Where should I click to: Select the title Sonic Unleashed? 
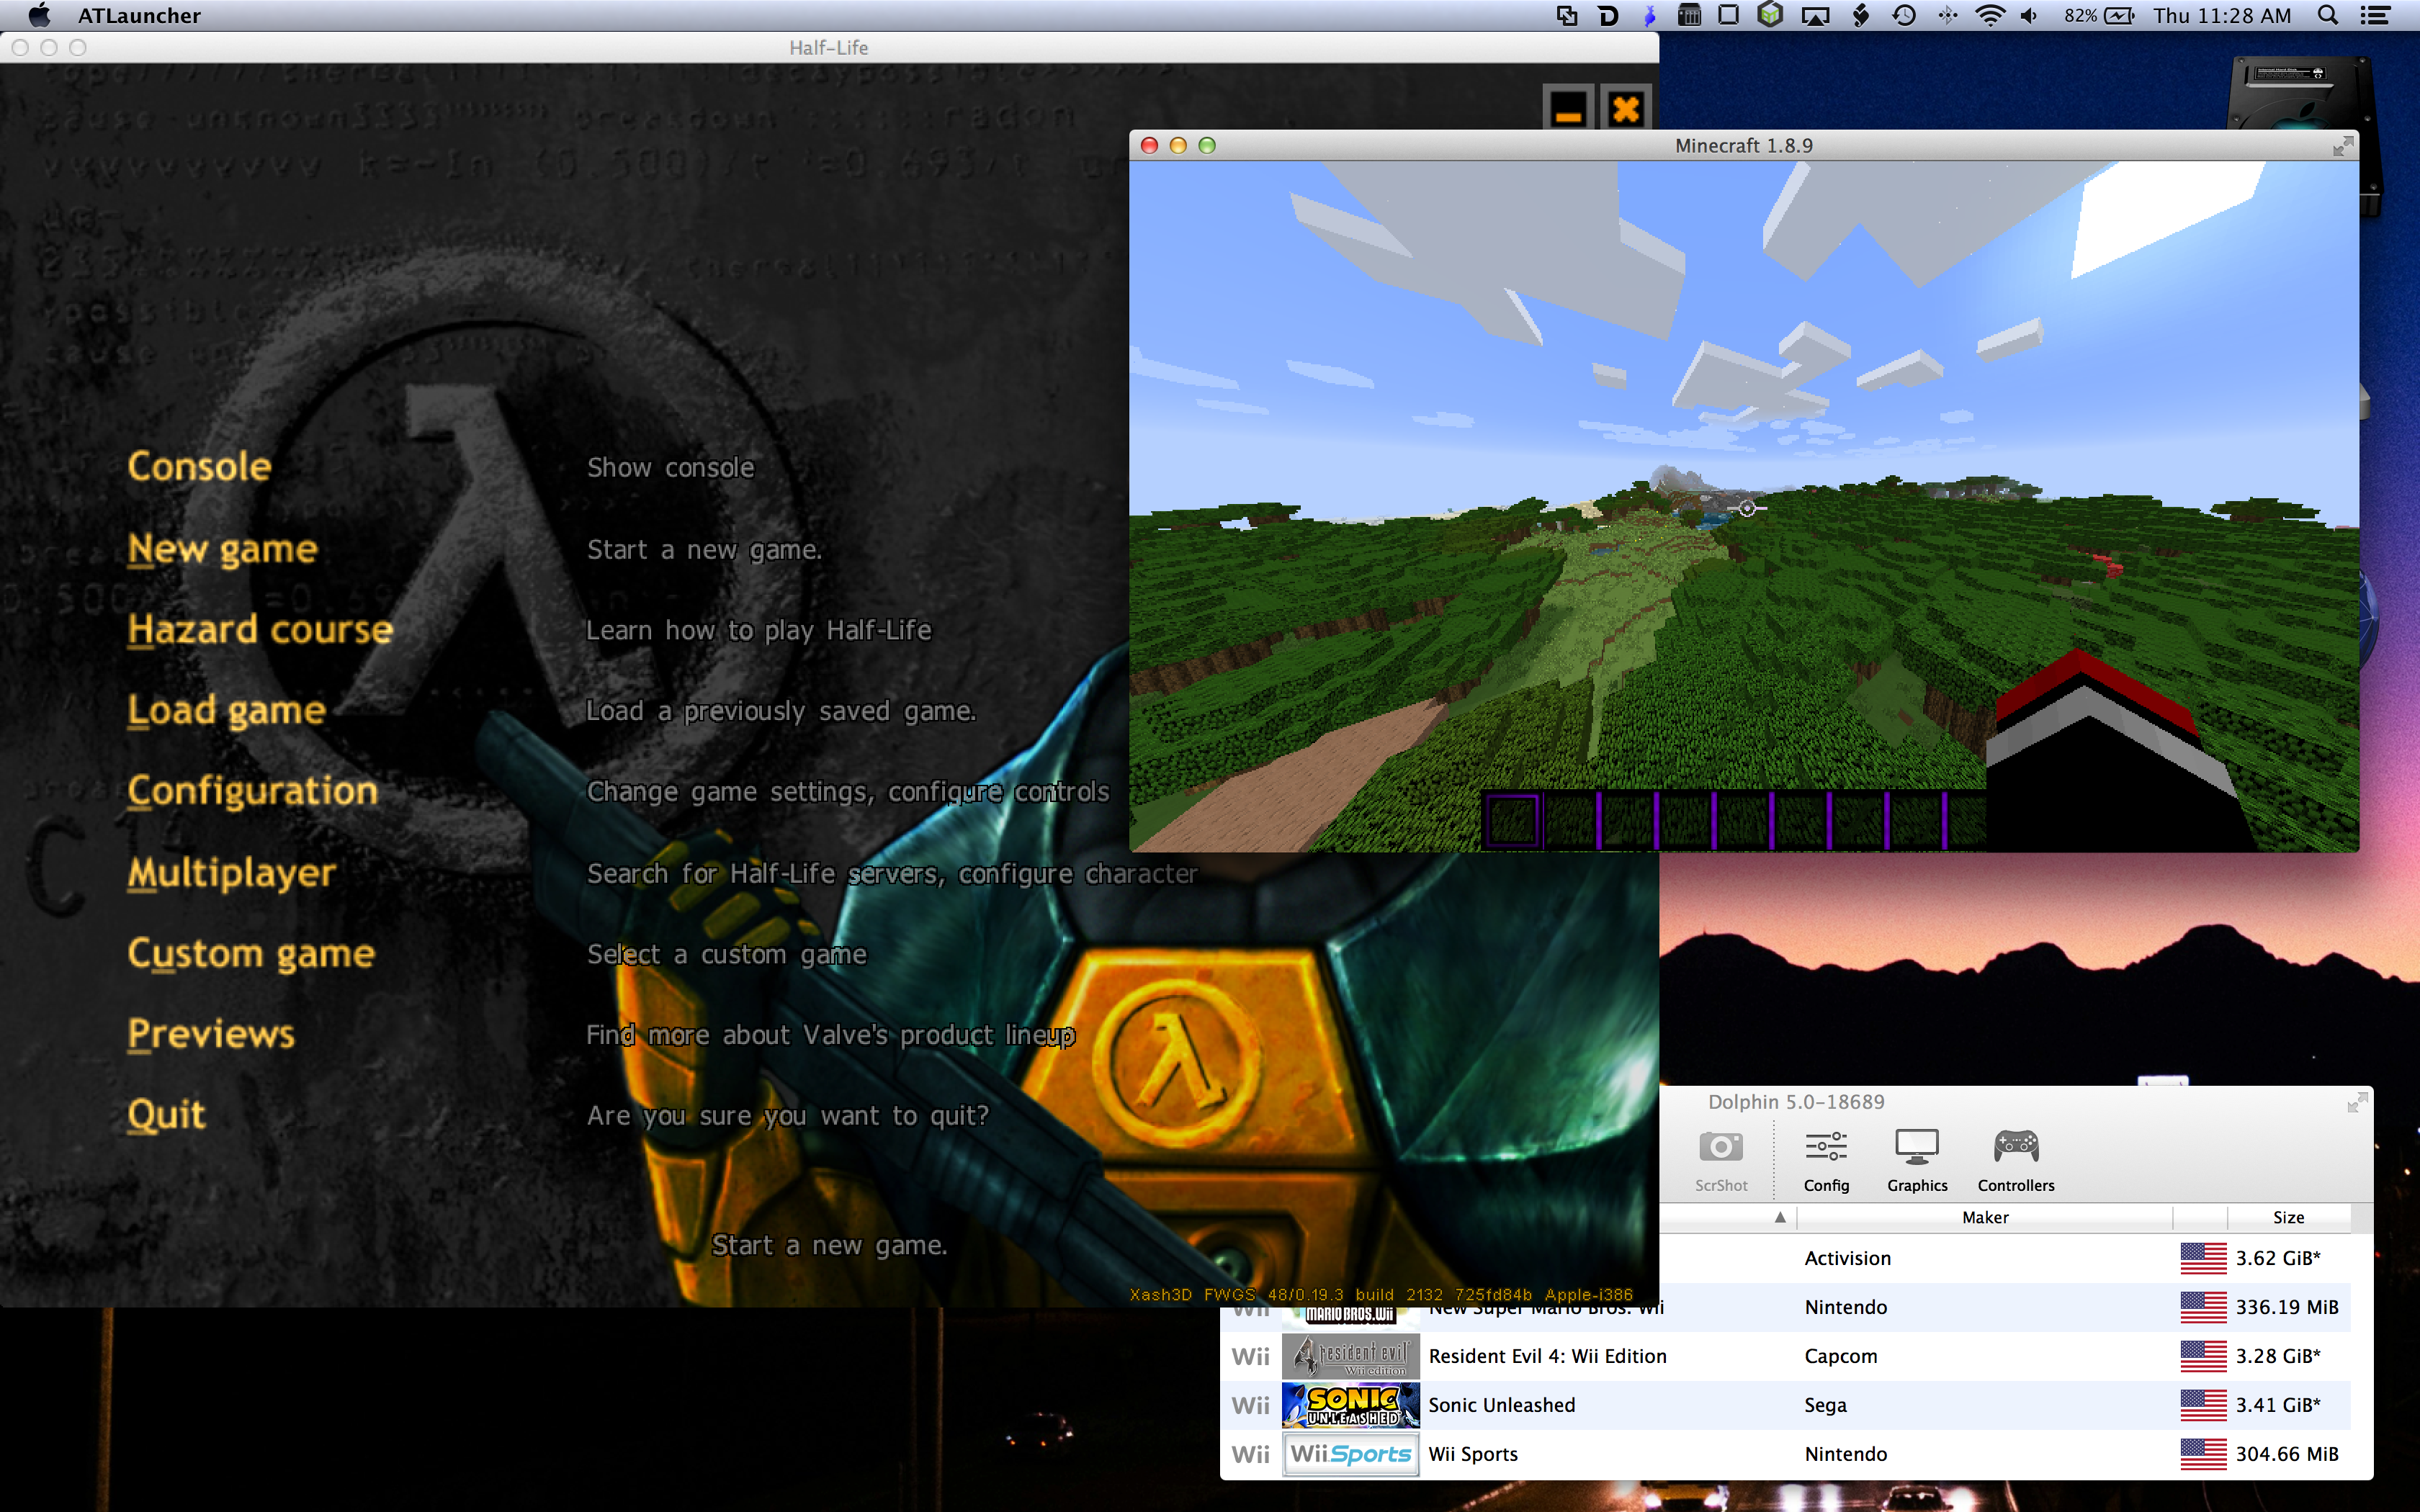(1501, 1405)
